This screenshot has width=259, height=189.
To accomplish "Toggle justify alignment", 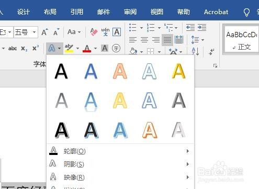I will coord(167,40).
